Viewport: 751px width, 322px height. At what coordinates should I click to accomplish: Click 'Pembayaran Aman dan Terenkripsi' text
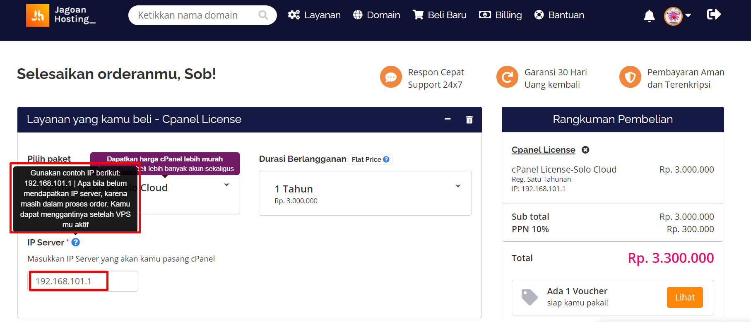(686, 78)
